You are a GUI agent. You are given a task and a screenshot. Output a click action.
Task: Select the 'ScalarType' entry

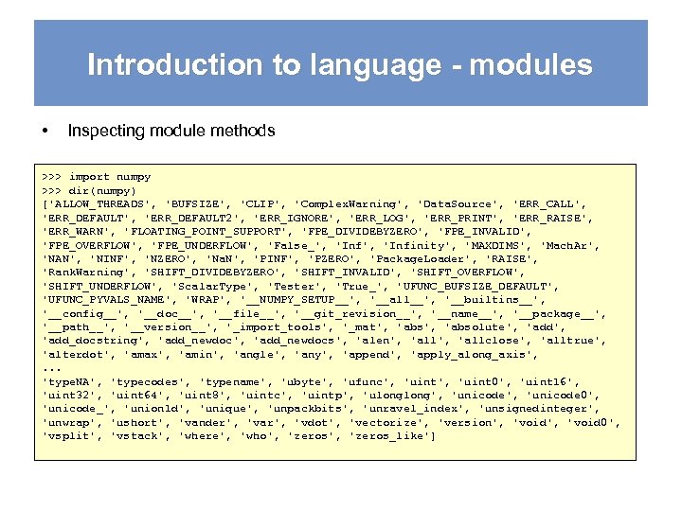[x=212, y=287]
